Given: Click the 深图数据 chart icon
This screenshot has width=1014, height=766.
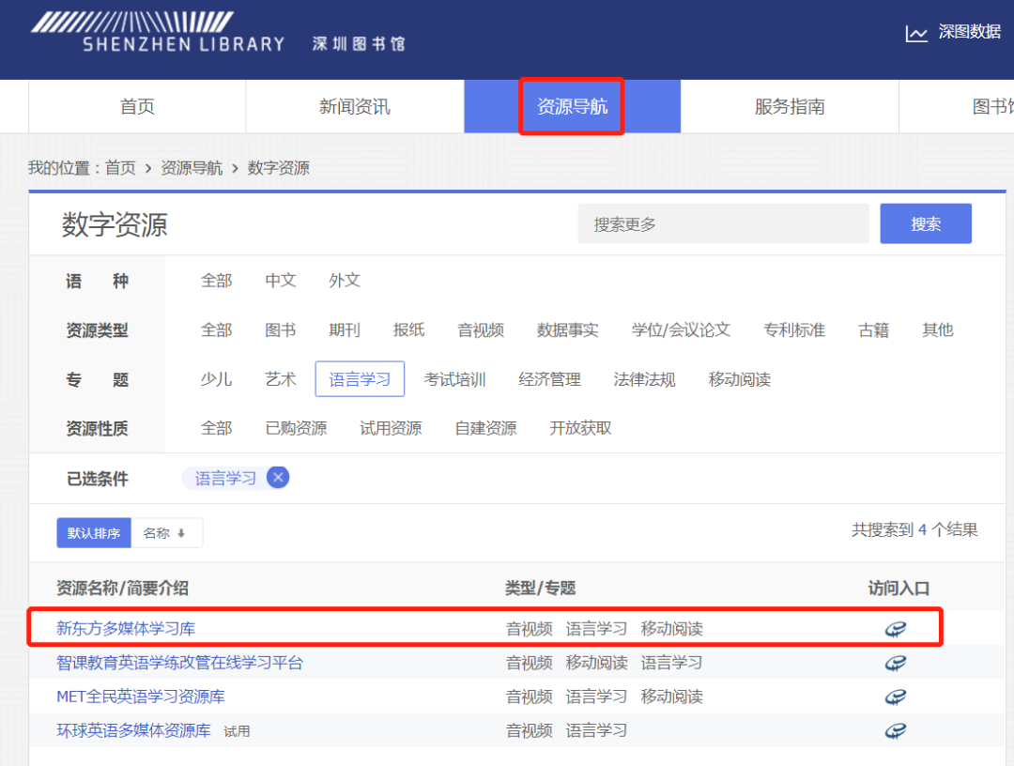Looking at the screenshot, I should point(916,33).
